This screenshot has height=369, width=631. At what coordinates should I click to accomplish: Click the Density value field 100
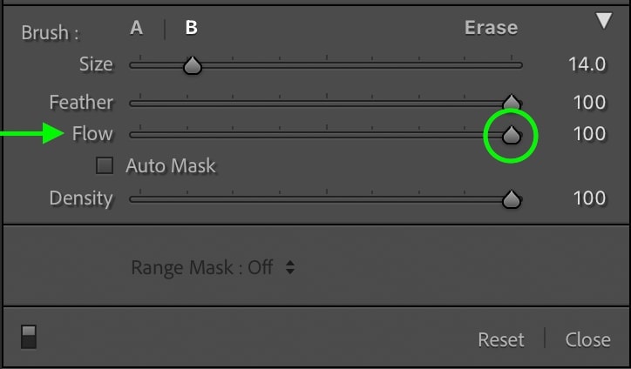589,198
